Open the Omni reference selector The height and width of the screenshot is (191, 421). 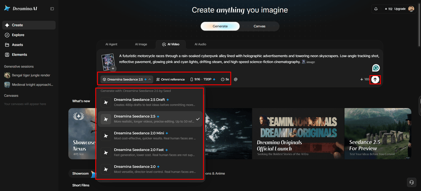click(170, 79)
